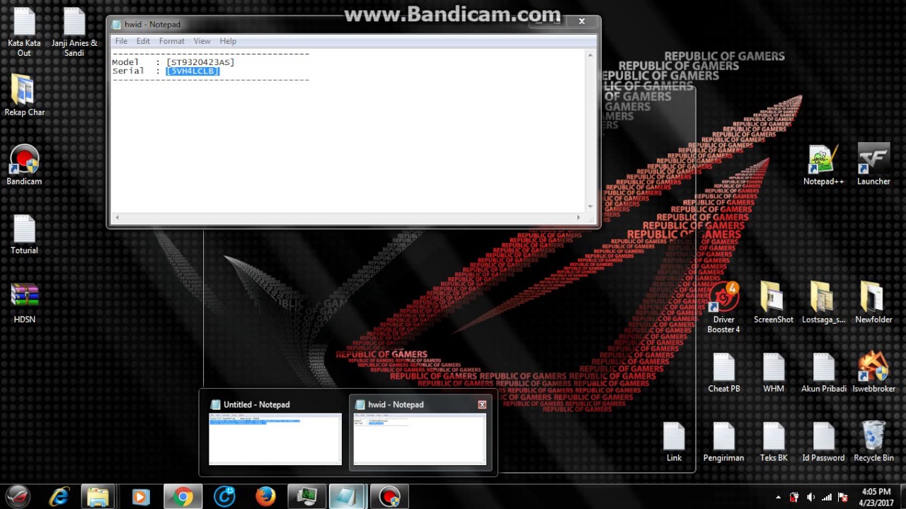The image size is (906, 509).
Task: Close the hwid - Notepad taskbar preview
Action: [482, 404]
